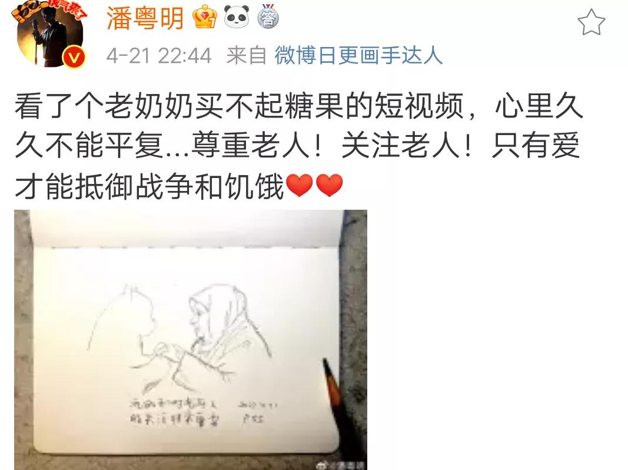Open the username 潘粤明 link
The image size is (628, 470).
tap(145, 18)
